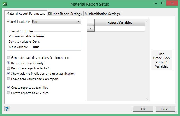The width and height of the screenshot is (180, 116).
Task: Enable Report average 'ton factor'
Action: [x=9, y=68]
